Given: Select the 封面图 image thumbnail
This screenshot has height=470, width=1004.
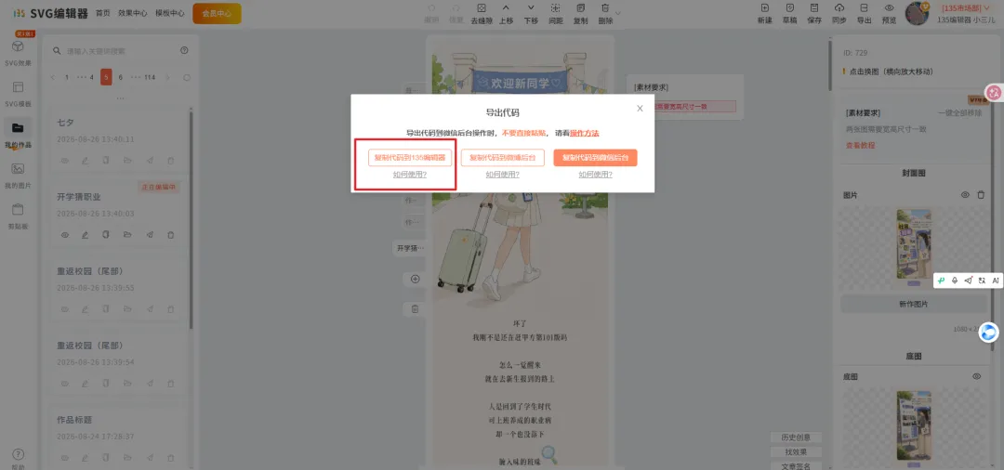Looking at the screenshot, I should (x=914, y=243).
